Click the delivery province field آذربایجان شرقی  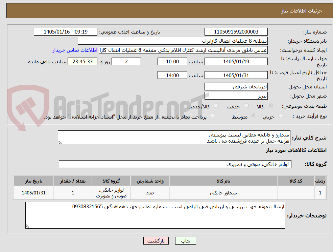click(x=236, y=87)
